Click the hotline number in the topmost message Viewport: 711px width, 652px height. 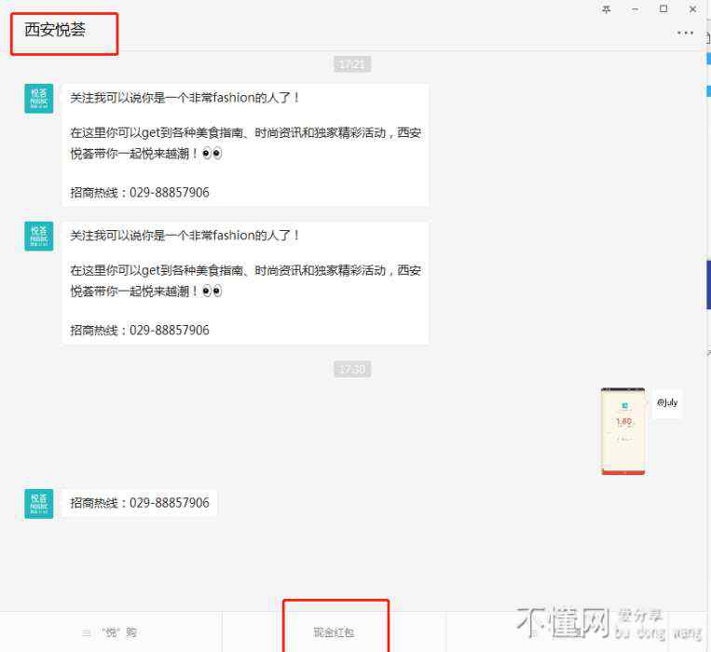tap(169, 193)
